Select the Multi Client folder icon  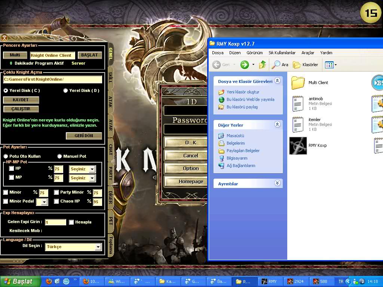[298, 83]
